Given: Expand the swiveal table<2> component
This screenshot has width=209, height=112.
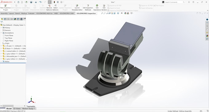Looking at the screenshot, I should [x=1, y=51].
